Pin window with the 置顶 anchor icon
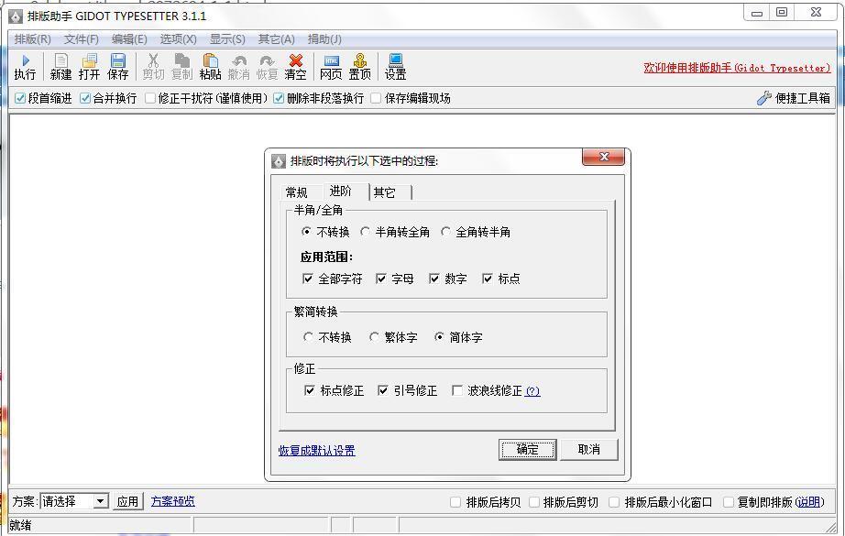Image resolution: width=845 pixels, height=536 pixels. pos(360,67)
